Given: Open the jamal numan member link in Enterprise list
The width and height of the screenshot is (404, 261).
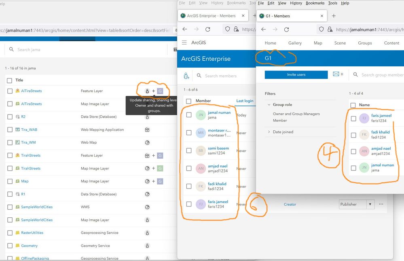Looking at the screenshot, I should pyautogui.click(x=219, y=112).
